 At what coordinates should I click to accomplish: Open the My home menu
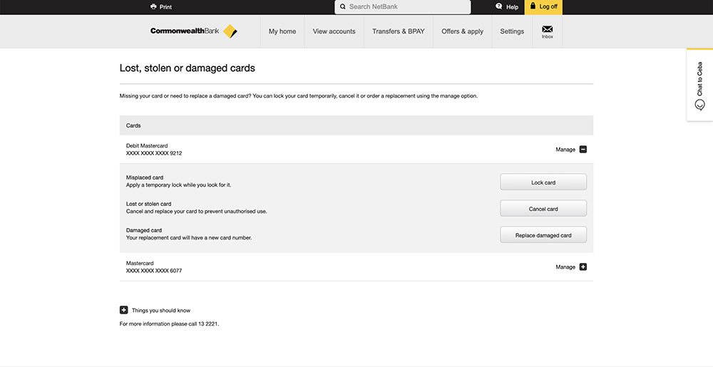click(282, 31)
